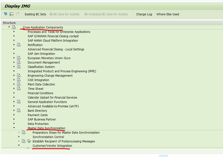The height and width of the screenshot is (157, 223).
Task: Open documentation icon for Time Sheet
Action: (x=19, y=89)
